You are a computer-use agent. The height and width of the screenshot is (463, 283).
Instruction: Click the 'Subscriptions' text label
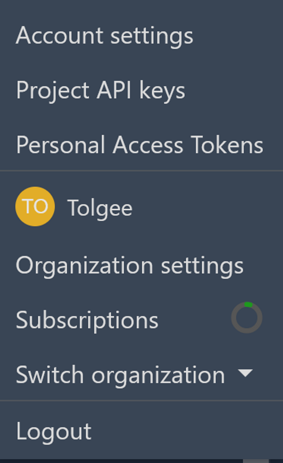tap(87, 320)
